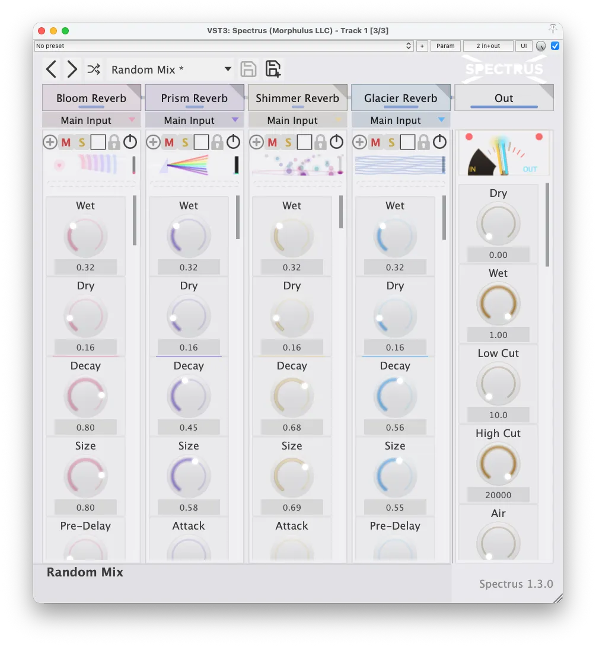Click the plus button beside preset selector
The image size is (596, 647).
tap(422, 46)
